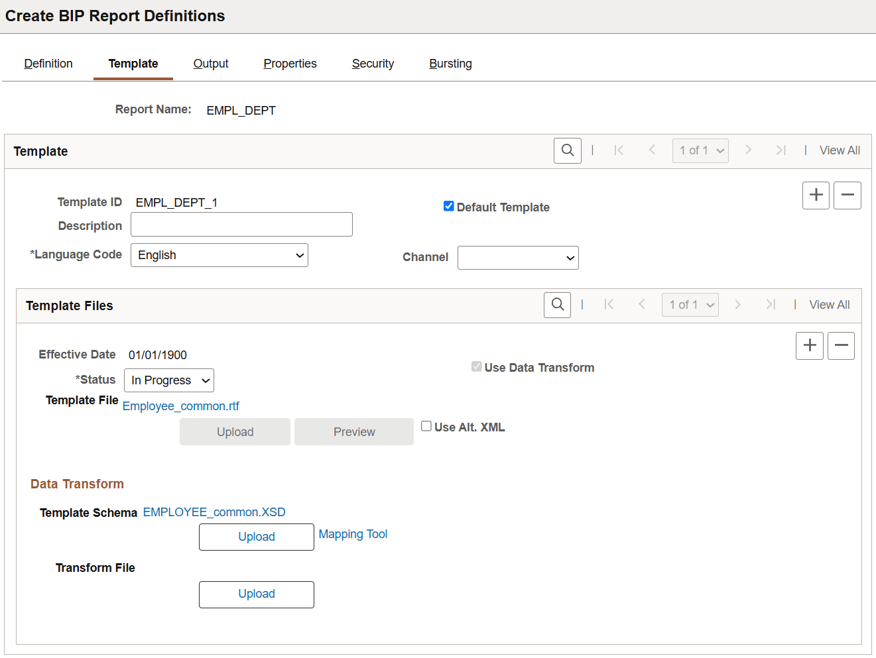This screenshot has width=876, height=658.
Task: Click first-row arrow in Template Files navigation
Action: [x=609, y=304]
